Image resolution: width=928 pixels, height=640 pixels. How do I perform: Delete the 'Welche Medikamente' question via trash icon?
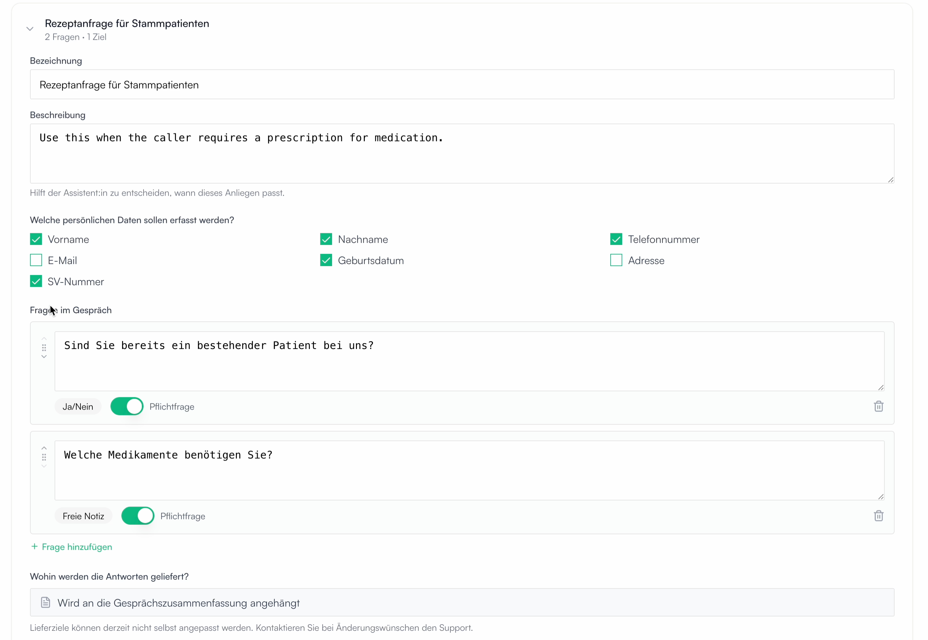pos(878,516)
